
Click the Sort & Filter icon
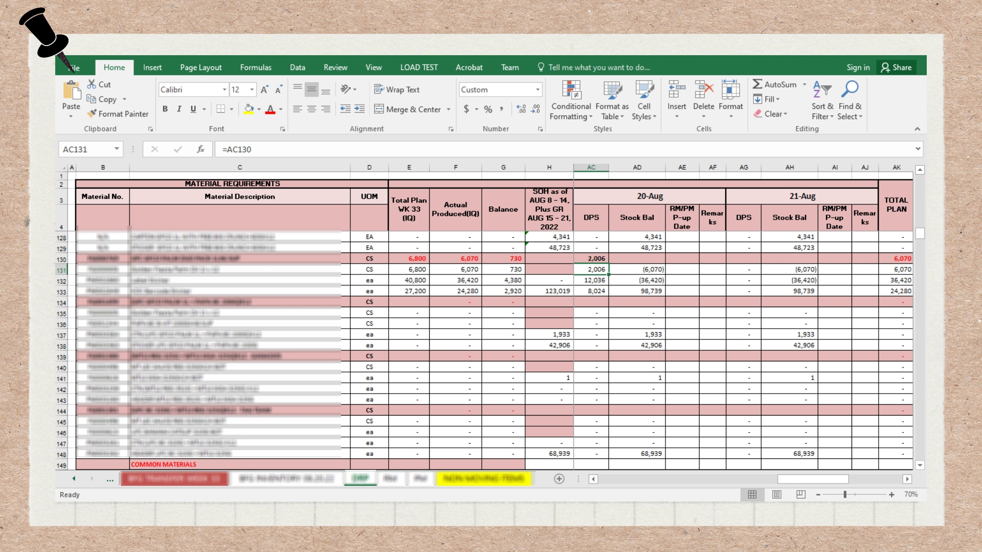tap(822, 89)
